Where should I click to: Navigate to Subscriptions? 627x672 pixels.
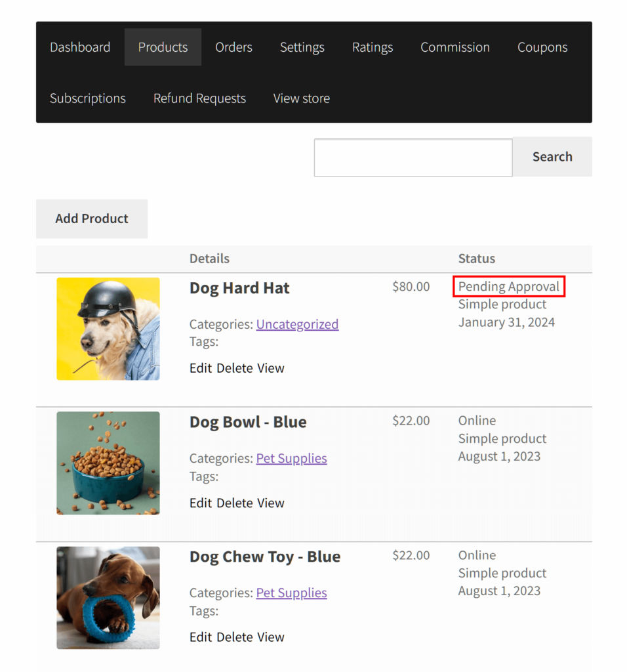(88, 98)
